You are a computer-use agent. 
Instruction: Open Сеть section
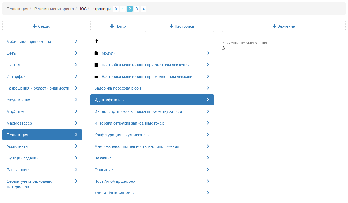point(42,53)
